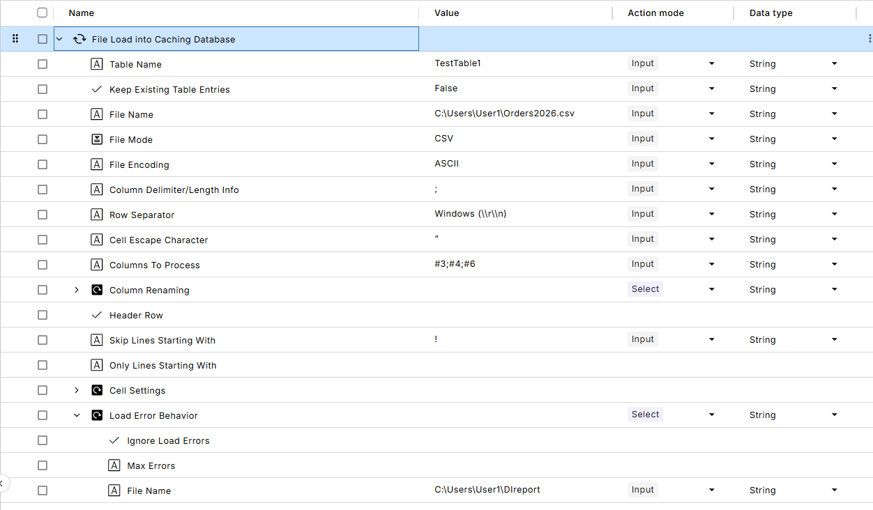The image size is (873, 510).
Task: Click the Input badge in the Columns To Process row
Action: pyautogui.click(x=643, y=264)
